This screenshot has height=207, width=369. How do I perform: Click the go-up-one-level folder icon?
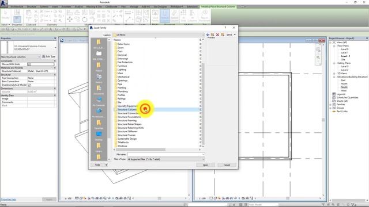tap(213, 34)
